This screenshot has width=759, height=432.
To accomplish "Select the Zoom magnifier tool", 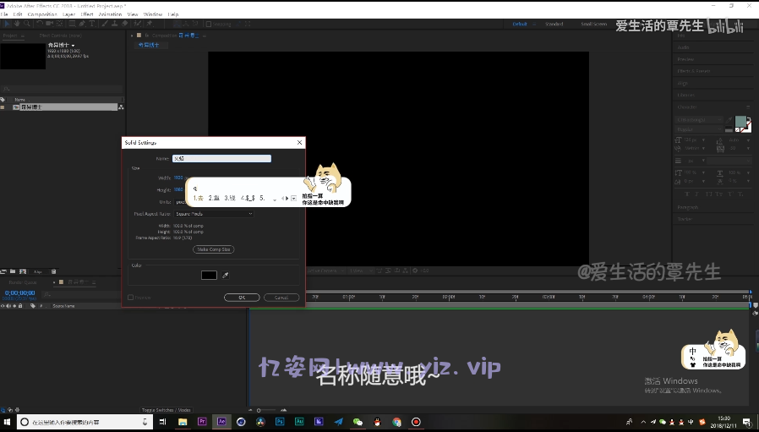I will pos(26,23).
